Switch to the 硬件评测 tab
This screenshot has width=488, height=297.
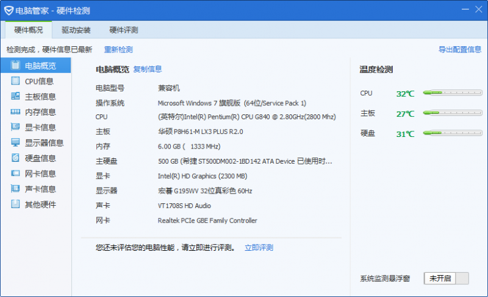124,30
